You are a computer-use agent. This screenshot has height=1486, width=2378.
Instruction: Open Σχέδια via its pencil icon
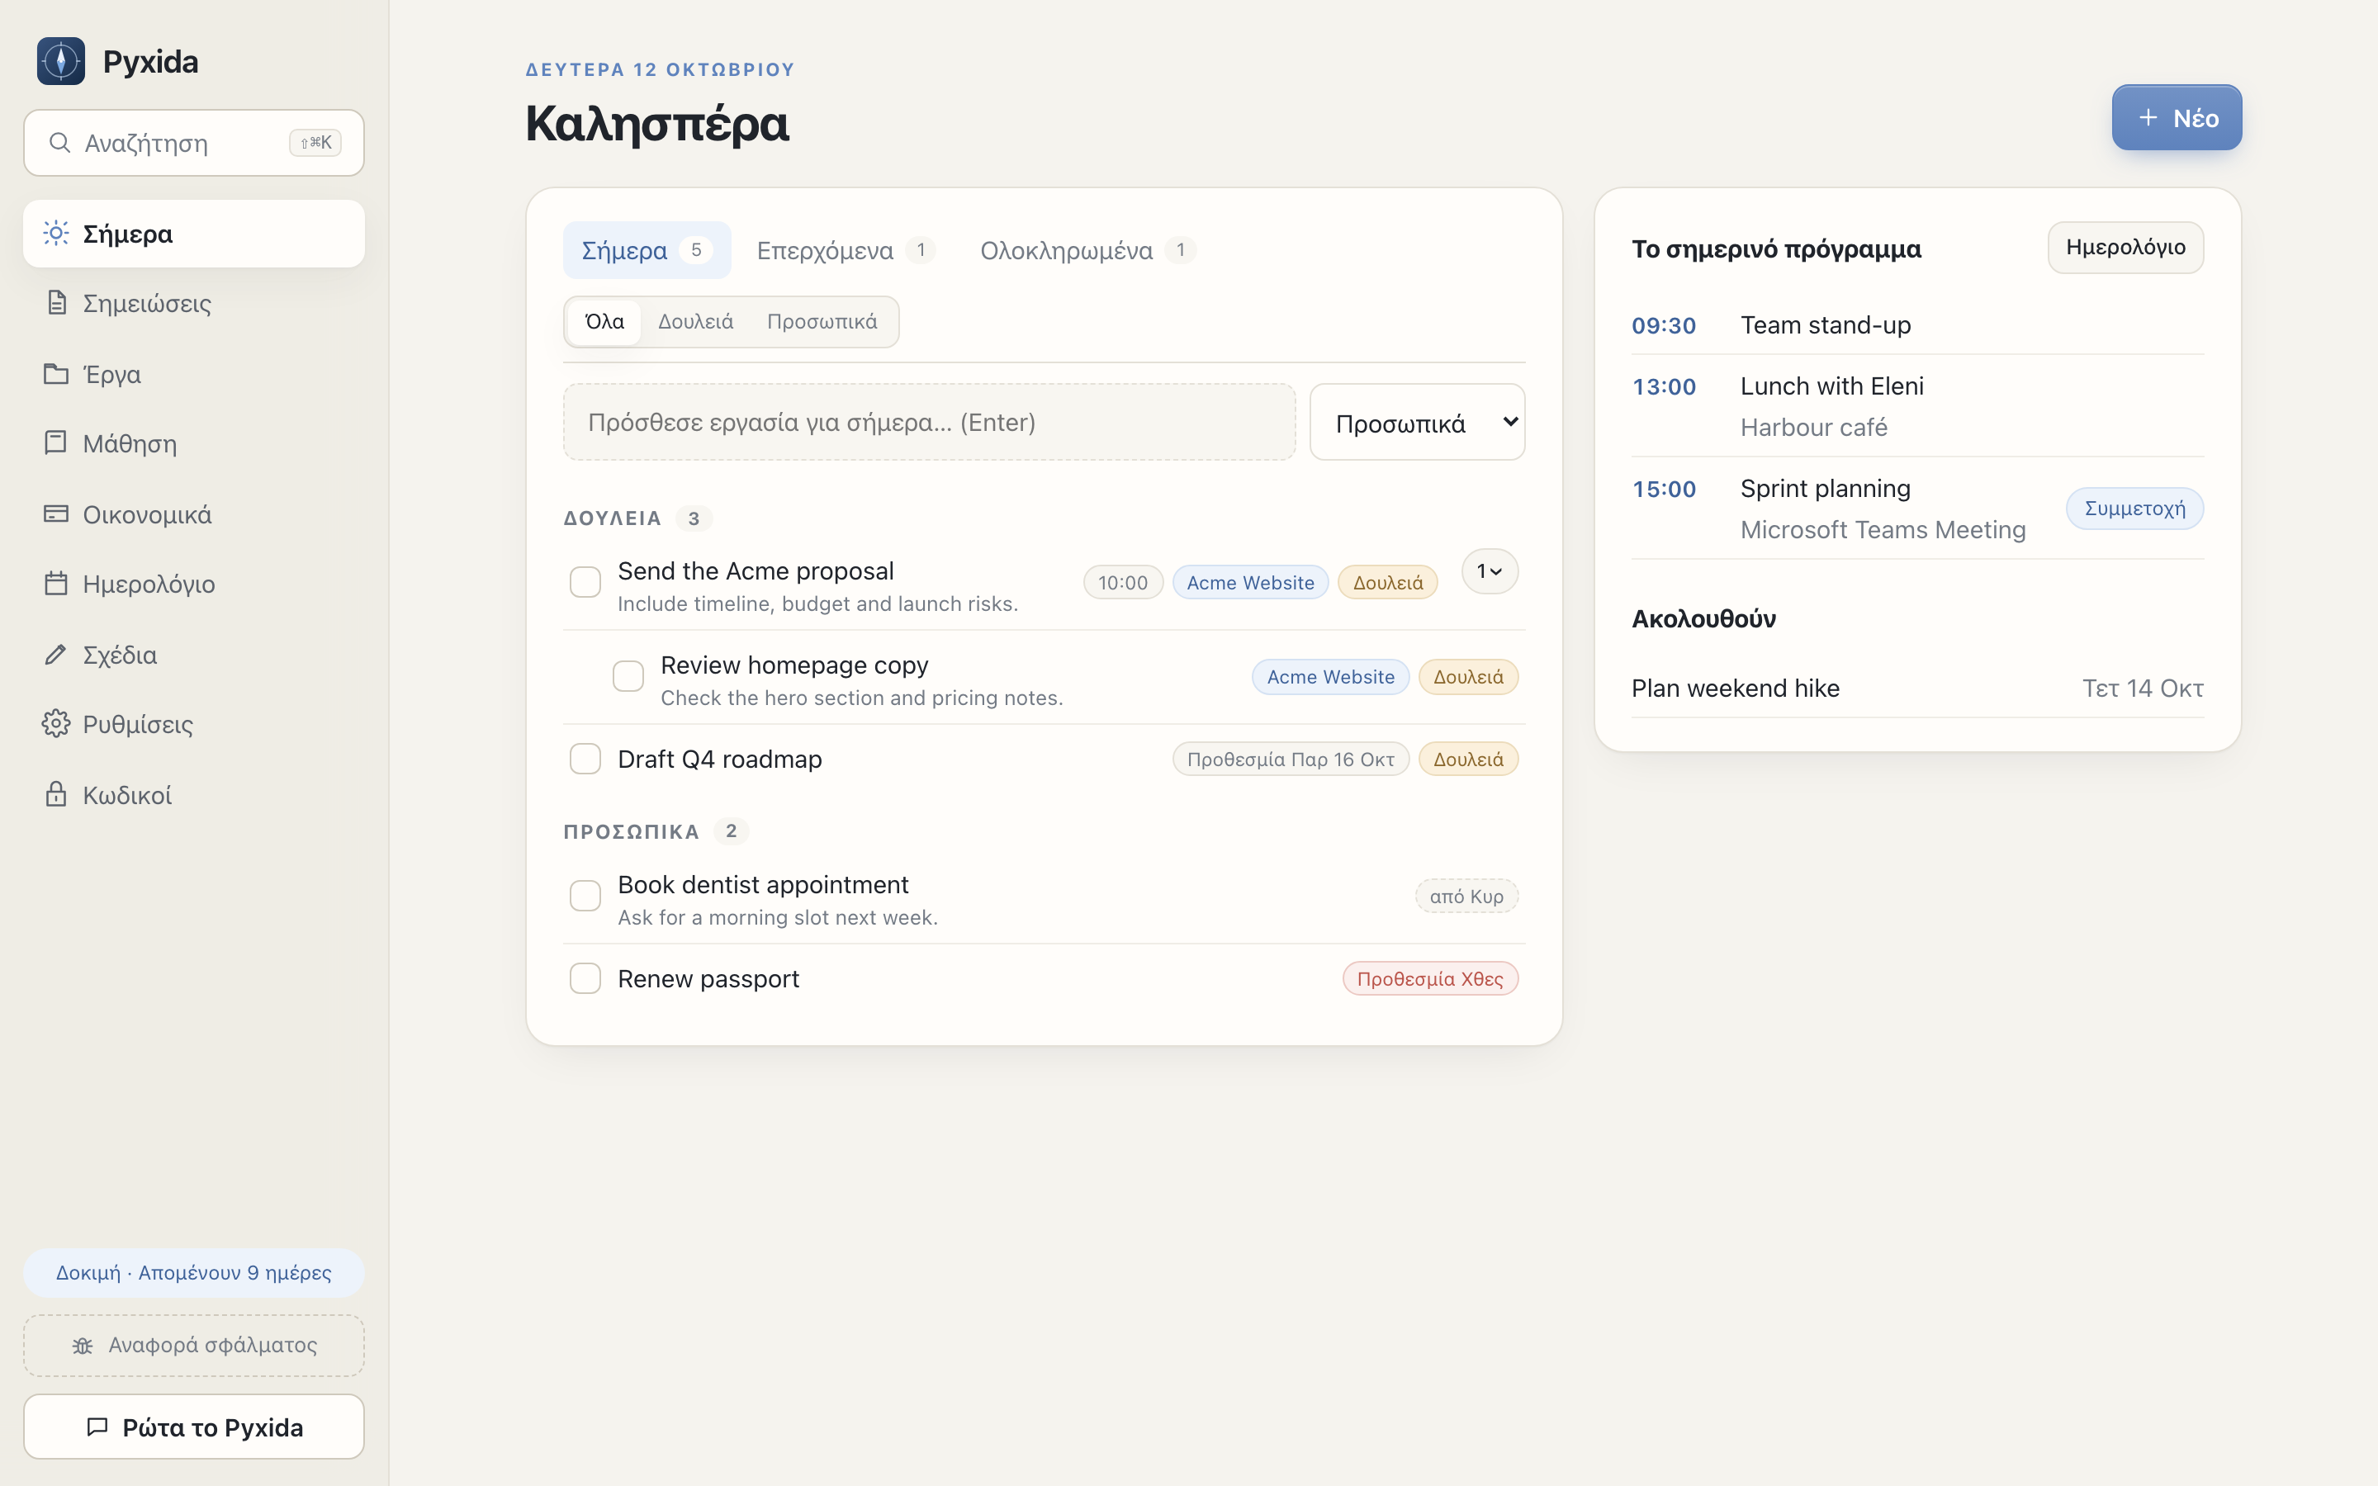56,655
